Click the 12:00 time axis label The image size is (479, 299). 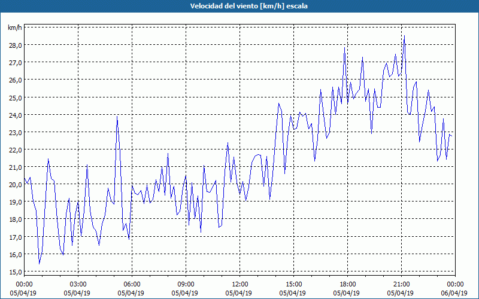[239, 285]
